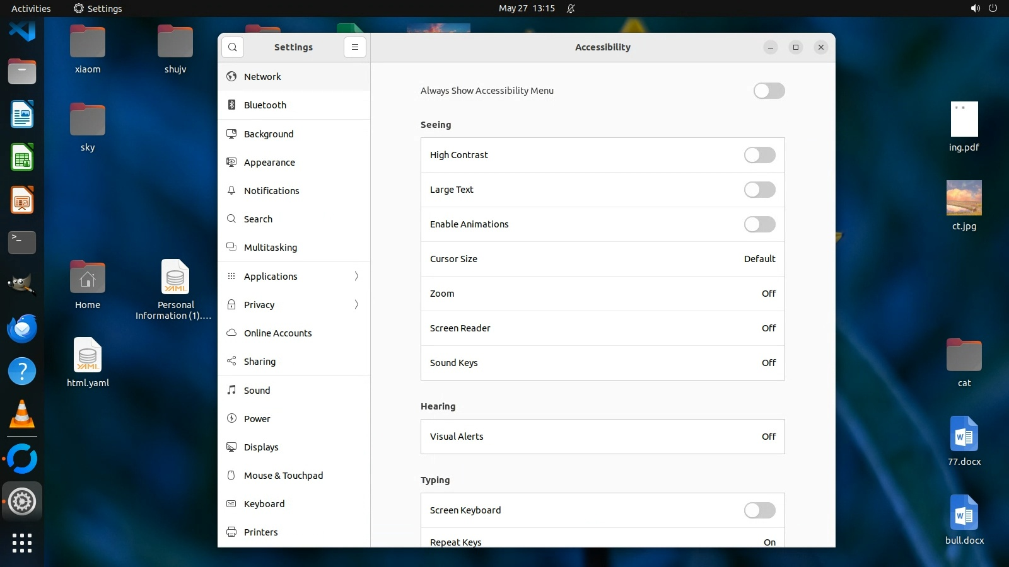Select Online Accounts in the sidebar
The height and width of the screenshot is (567, 1009).
click(277, 333)
